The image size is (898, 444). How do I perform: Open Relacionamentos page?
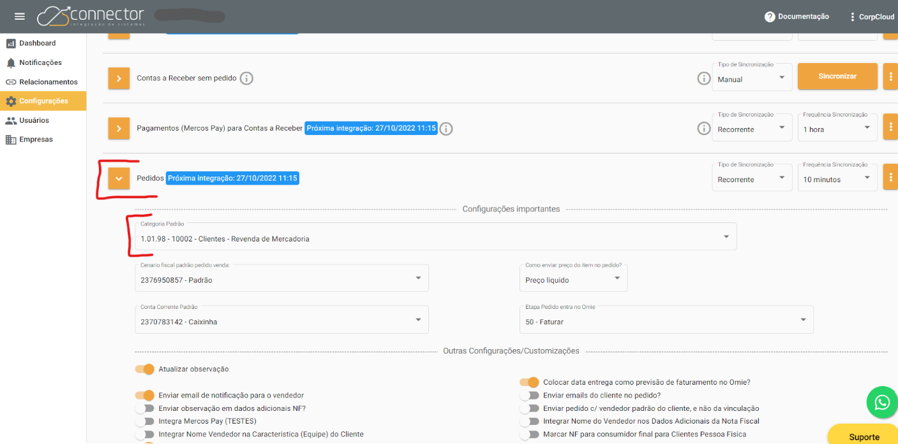(x=43, y=82)
